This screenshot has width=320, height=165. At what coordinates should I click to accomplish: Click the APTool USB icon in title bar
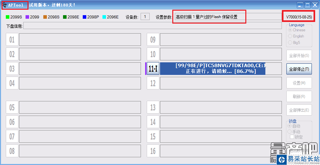[x=5, y=5]
